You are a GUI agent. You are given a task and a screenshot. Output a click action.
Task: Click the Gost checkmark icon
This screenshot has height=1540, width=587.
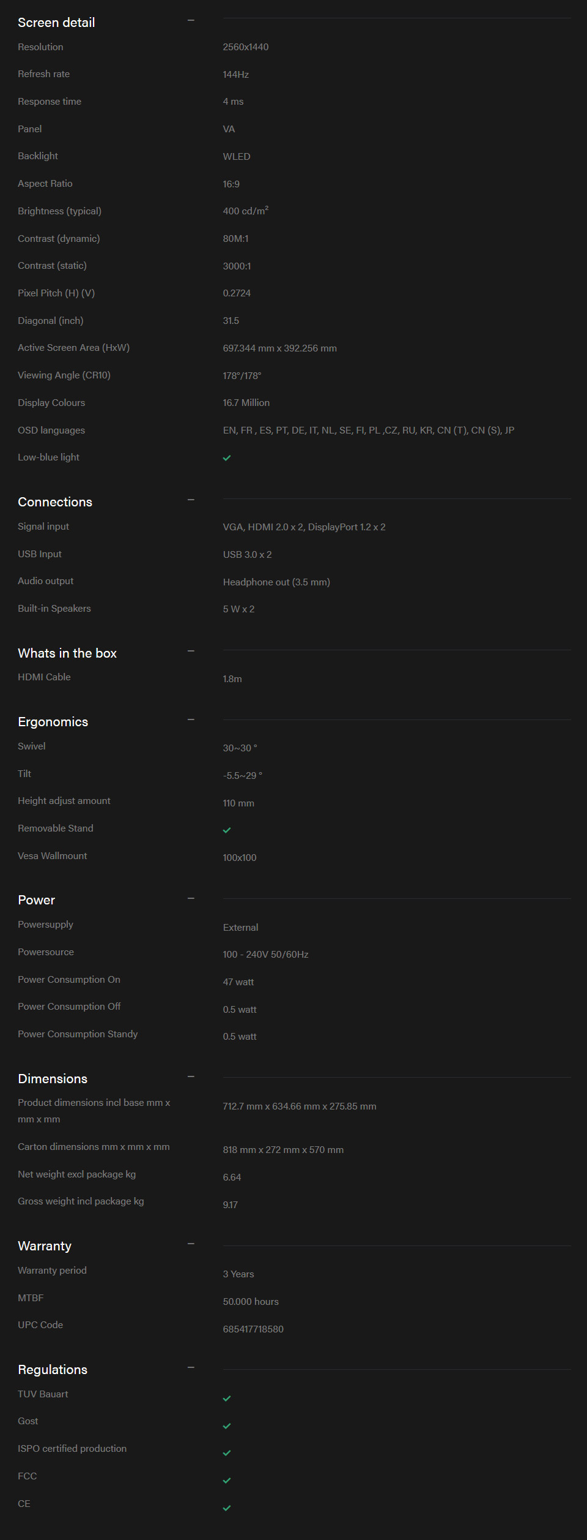tap(227, 1426)
